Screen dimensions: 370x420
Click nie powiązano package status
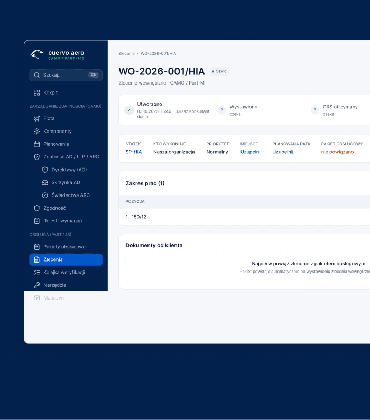[x=337, y=152]
